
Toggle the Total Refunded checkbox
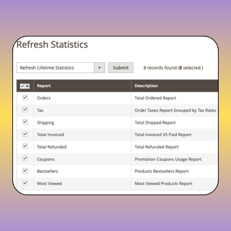point(25,146)
